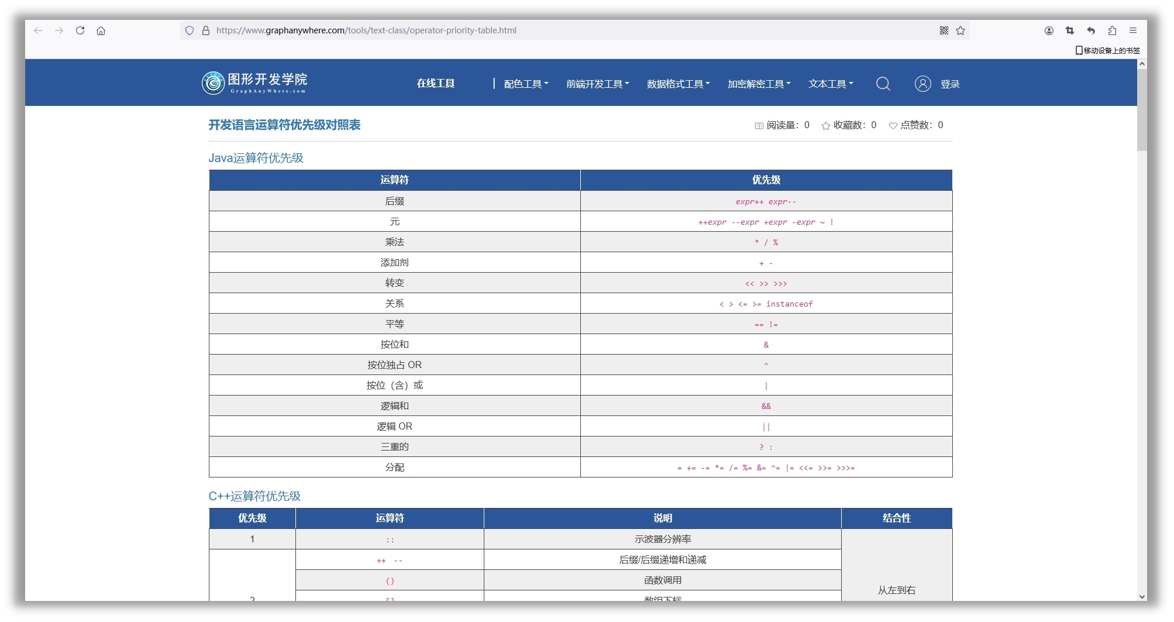The width and height of the screenshot is (1174, 622).
Task: Click the C++运算符优先级 heading
Action: [254, 496]
